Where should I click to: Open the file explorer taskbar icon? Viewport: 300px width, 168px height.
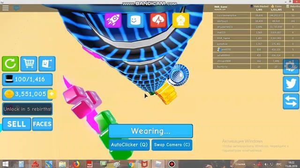[62, 164]
